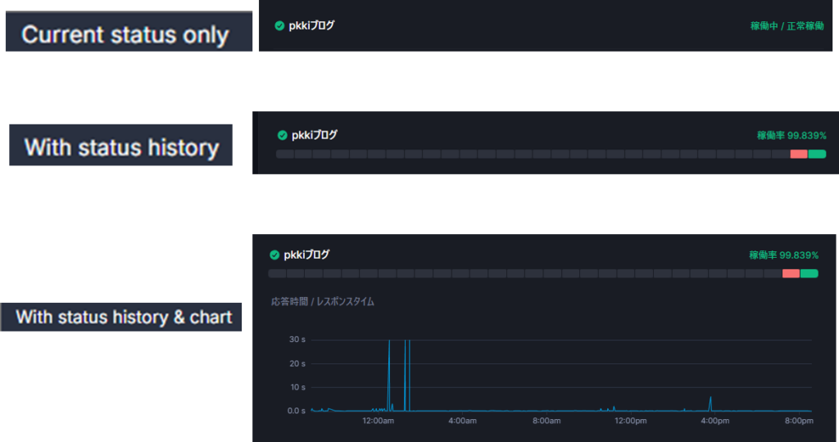Click green check icon in bottom chart panel

(274, 255)
